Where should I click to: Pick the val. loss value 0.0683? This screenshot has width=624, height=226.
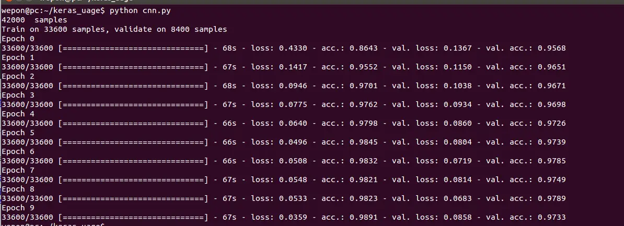[458, 198]
